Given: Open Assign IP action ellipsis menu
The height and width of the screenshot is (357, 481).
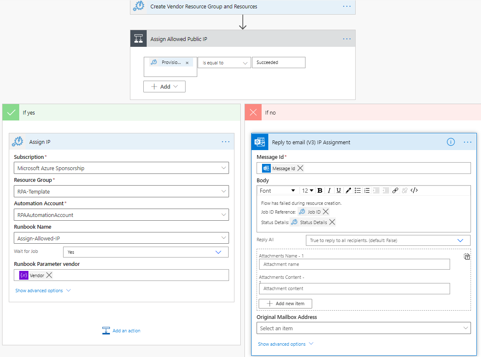Looking at the screenshot, I should (226, 142).
